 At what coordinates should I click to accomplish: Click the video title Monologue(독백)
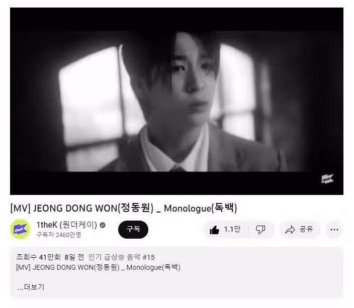point(200,208)
